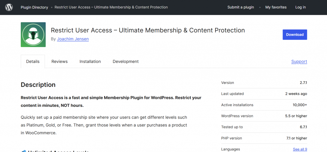The width and height of the screenshot is (327, 152).
Task: Click the Restrict User Access plugin icon
Action: click(x=33, y=35)
